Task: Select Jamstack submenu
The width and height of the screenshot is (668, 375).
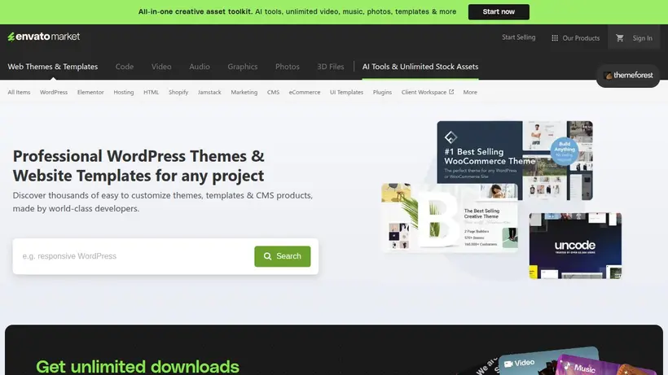Action: pos(209,92)
